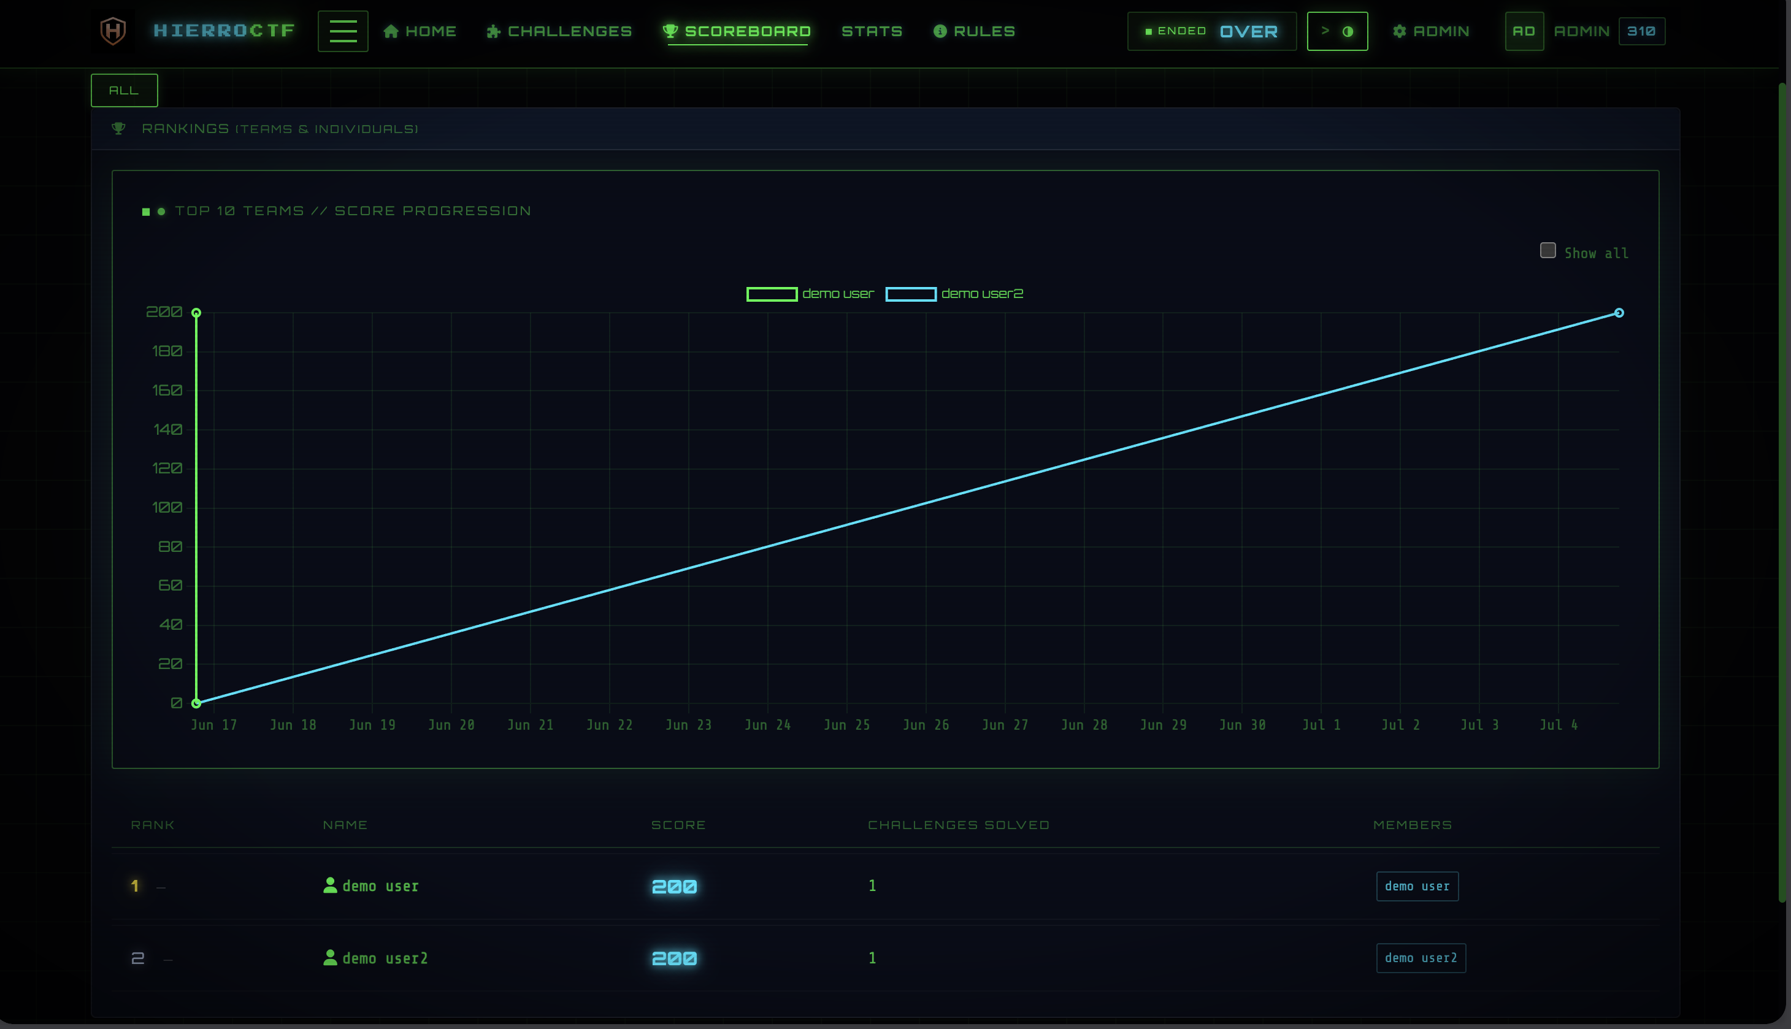Click the user icon beside demo user2
This screenshot has height=1029, width=1791.
click(330, 957)
